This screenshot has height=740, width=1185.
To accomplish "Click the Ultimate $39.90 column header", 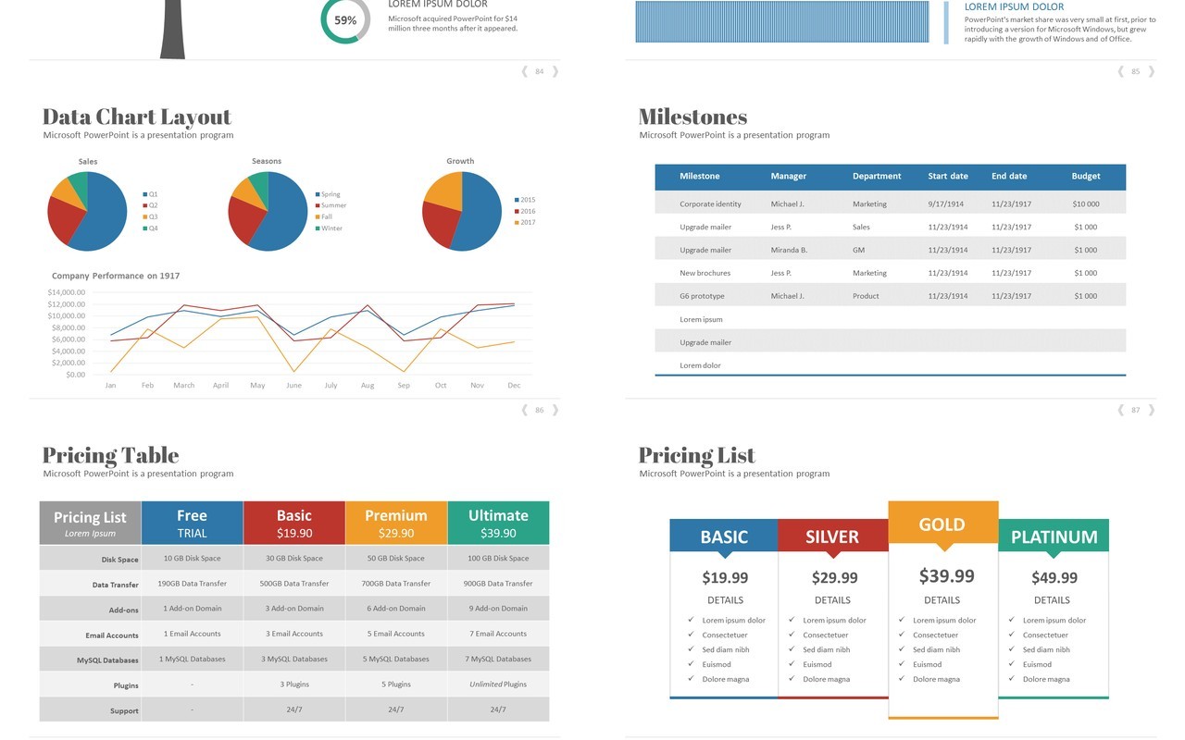I will click(498, 523).
